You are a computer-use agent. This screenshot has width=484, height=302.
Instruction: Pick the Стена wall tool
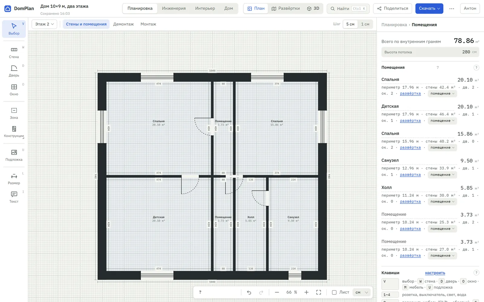coord(14,53)
